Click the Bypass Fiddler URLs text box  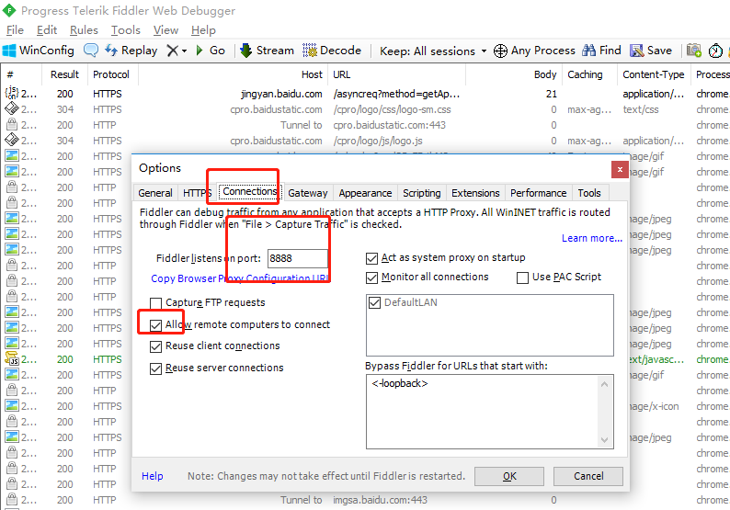490,412
